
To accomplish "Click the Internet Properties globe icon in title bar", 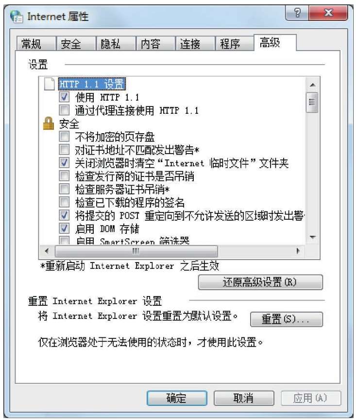I will [x=17, y=17].
